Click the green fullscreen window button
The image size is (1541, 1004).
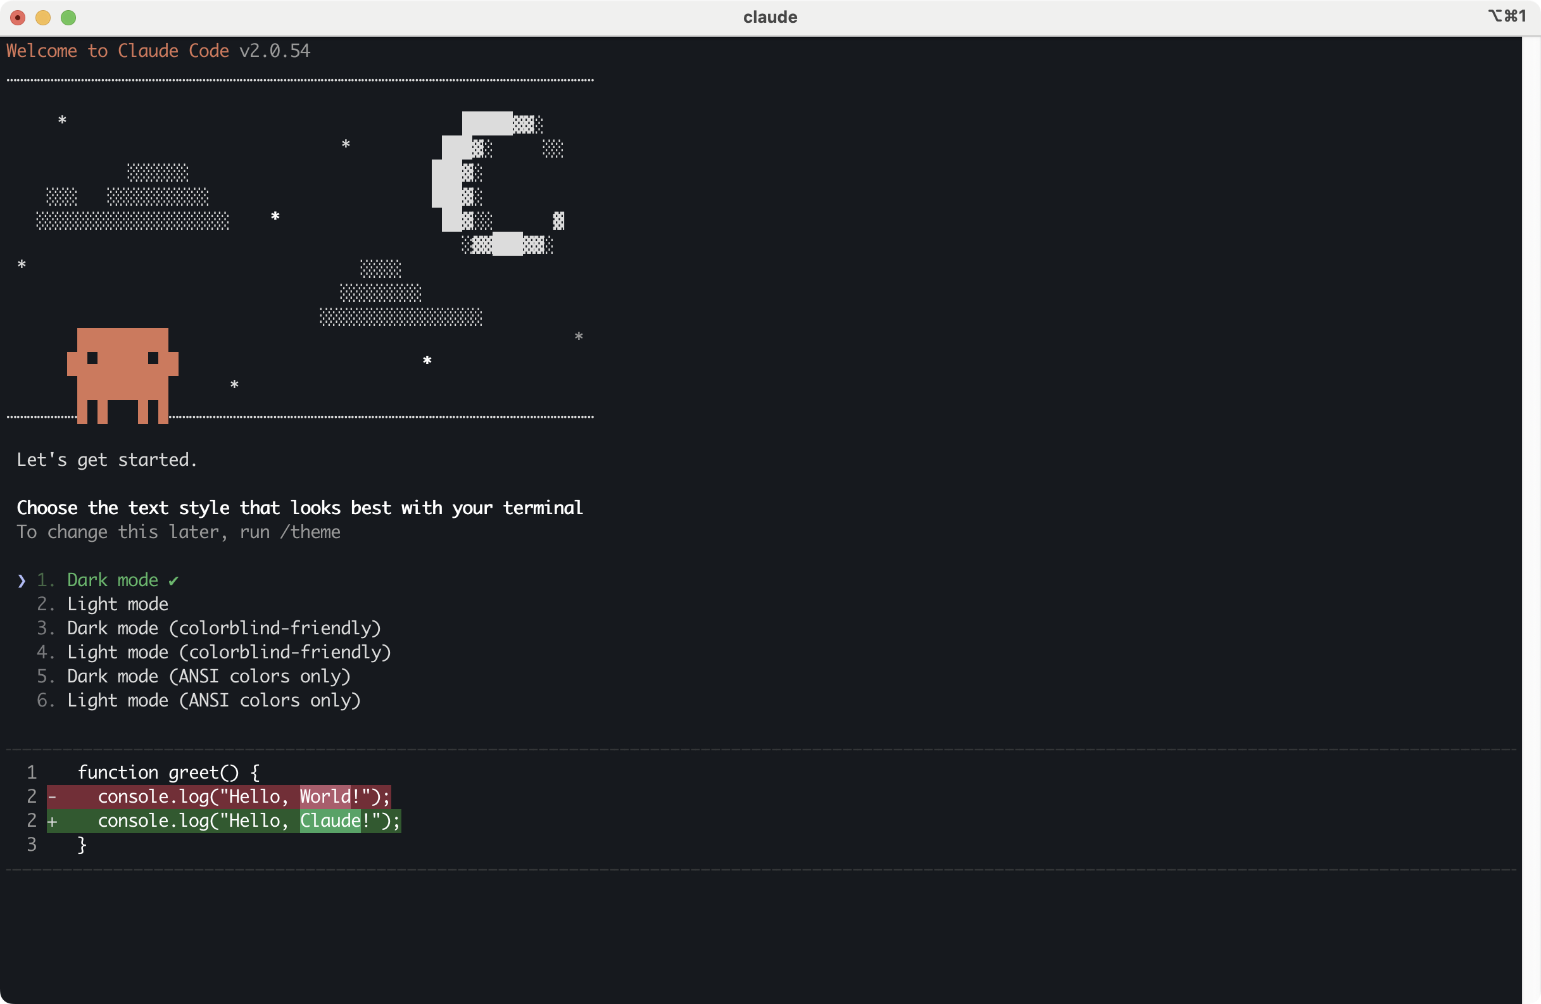68,18
